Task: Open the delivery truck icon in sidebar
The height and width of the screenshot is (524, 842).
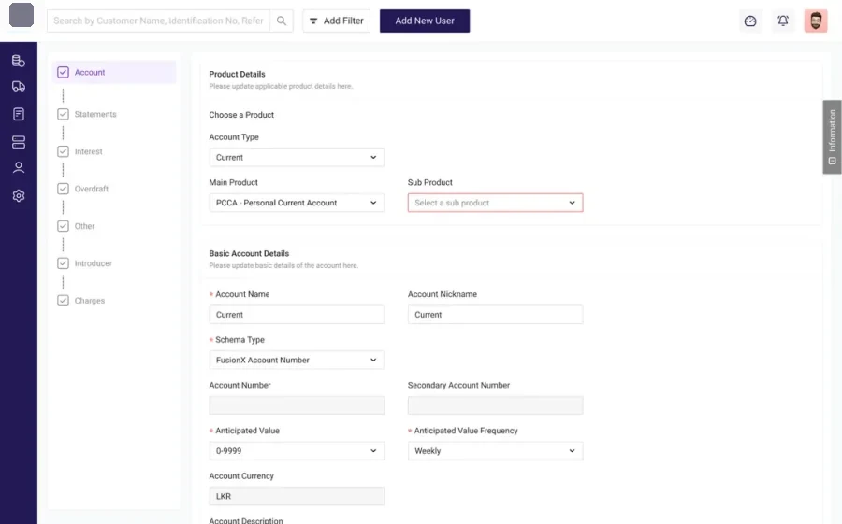Action: [19, 86]
